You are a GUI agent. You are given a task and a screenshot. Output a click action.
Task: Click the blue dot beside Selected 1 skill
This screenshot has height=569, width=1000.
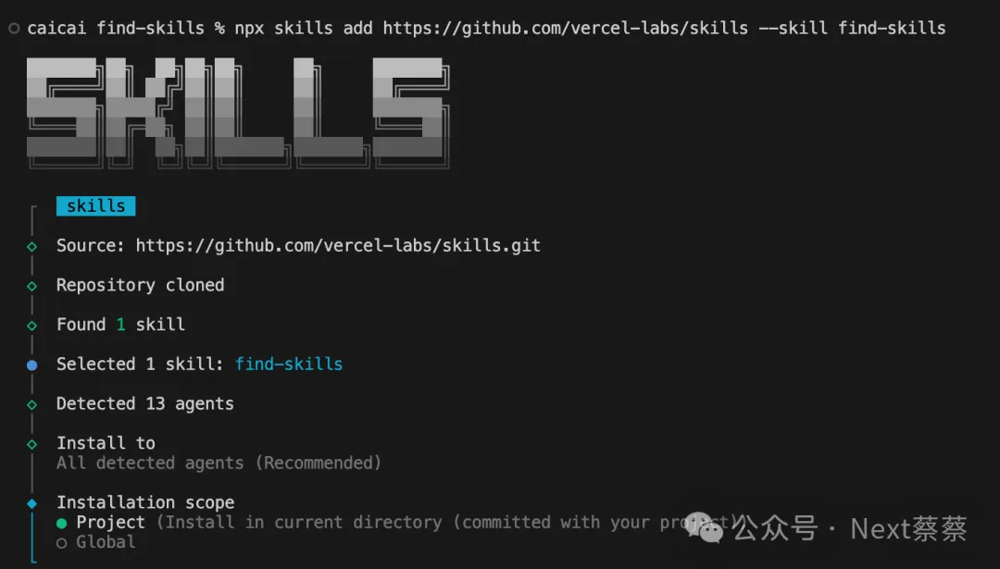[x=31, y=365]
